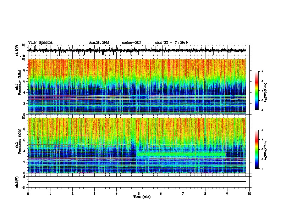Click the ch.1 "Frequency (kHz)" axis label

tap(20, 83)
